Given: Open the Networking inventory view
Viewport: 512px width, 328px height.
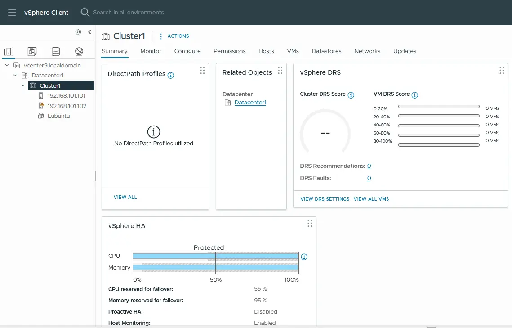Looking at the screenshot, I should point(79,51).
